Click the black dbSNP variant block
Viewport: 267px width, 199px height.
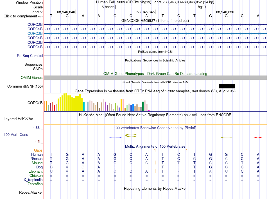(x=227, y=86)
